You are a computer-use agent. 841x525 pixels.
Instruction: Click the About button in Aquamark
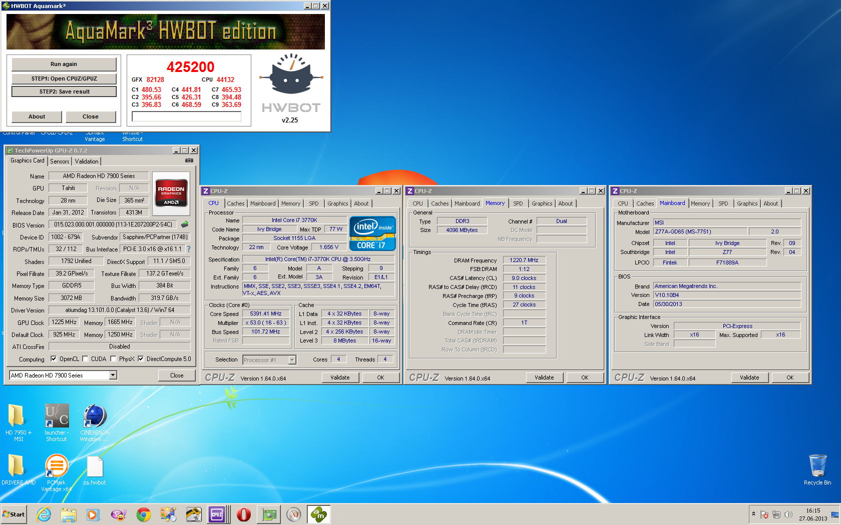point(37,116)
